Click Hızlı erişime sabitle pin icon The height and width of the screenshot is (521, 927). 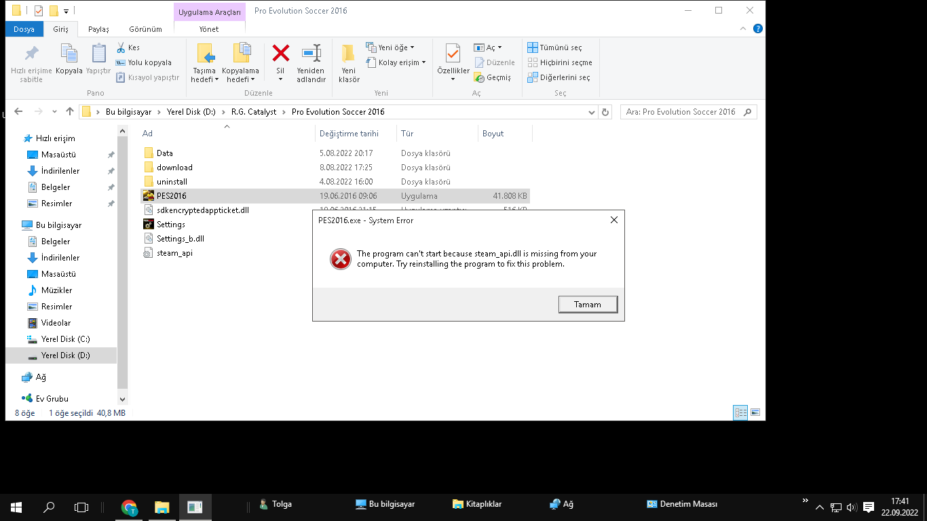31,54
